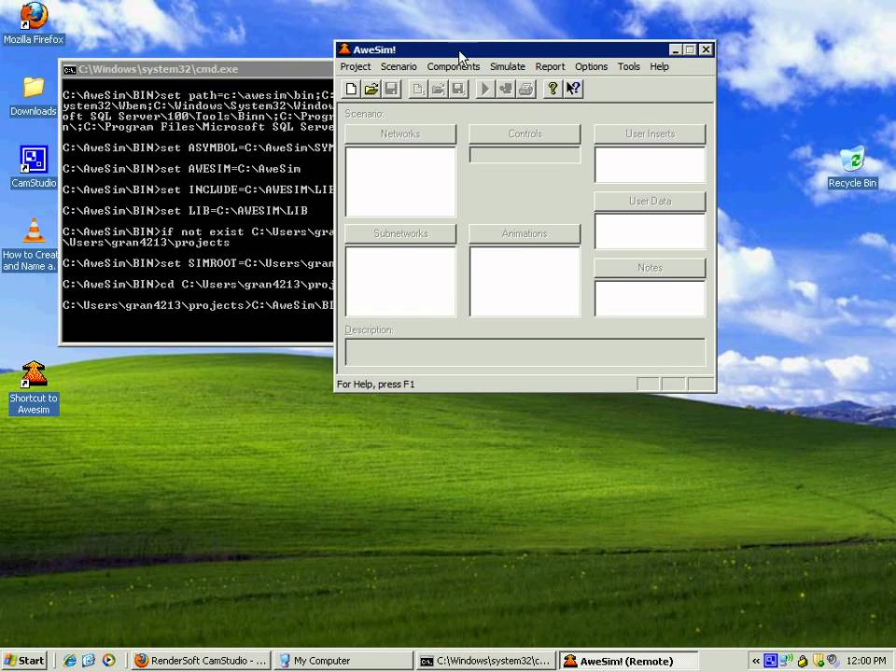The image size is (896, 672).
Task: Open the Tools menu
Action: click(628, 67)
